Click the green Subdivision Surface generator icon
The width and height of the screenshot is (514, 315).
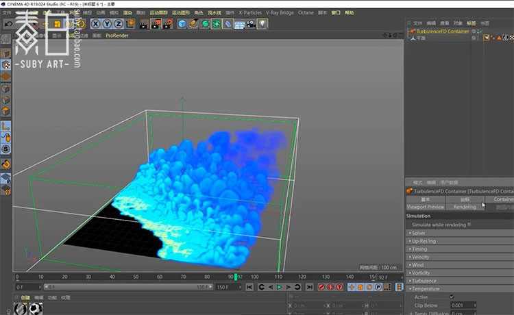(x=205, y=24)
